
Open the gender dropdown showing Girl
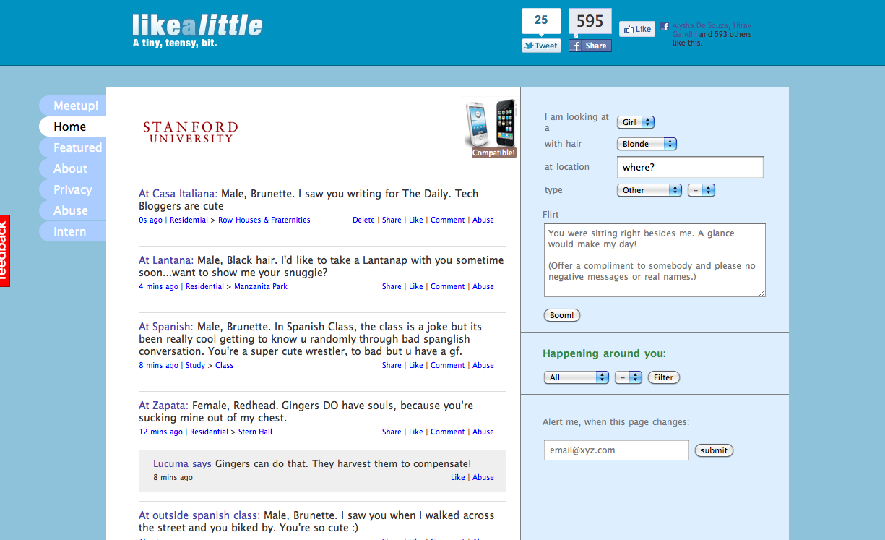coord(636,122)
